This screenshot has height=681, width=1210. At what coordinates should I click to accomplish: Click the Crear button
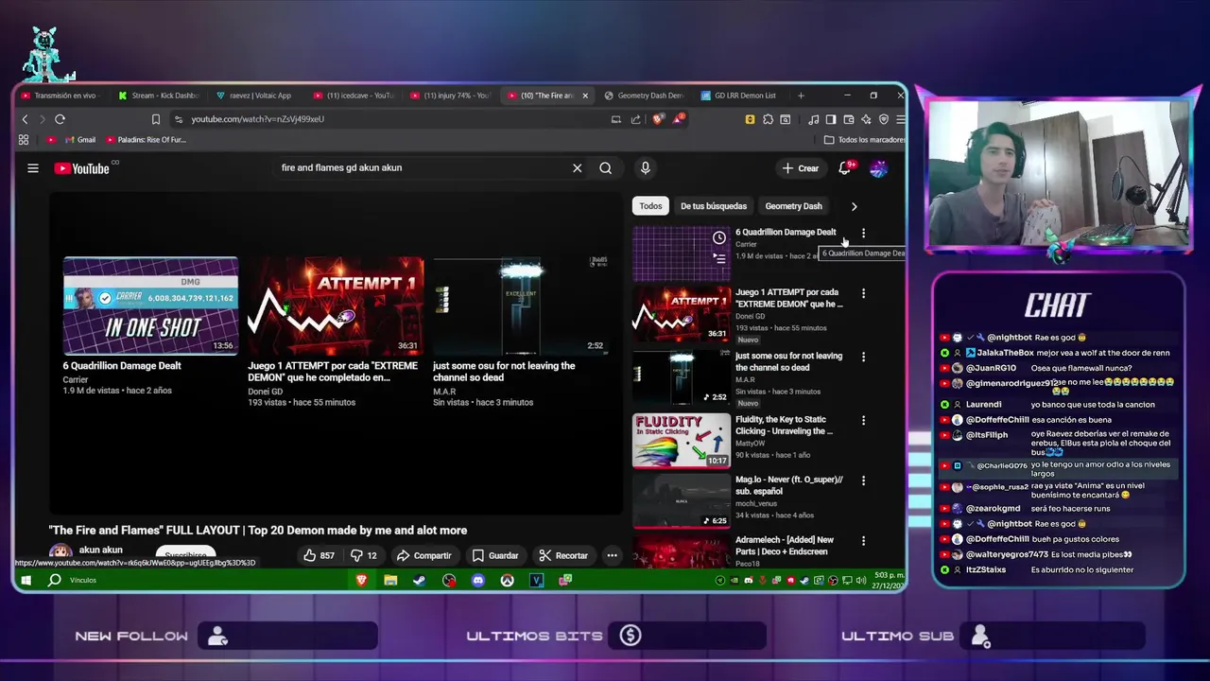[801, 168]
